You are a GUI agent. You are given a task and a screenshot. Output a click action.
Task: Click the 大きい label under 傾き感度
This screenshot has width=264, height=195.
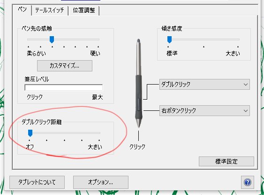click(233, 54)
